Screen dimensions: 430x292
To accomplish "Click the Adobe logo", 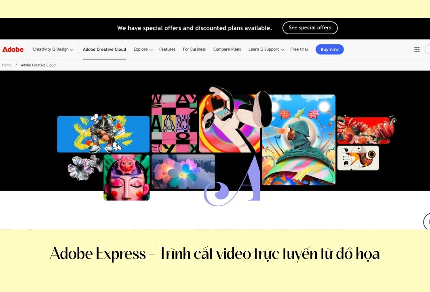I will pyautogui.click(x=13, y=50).
